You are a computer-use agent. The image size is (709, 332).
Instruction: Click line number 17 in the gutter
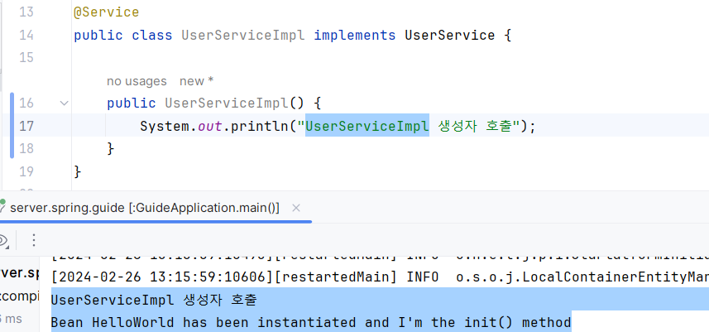pyautogui.click(x=26, y=126)
